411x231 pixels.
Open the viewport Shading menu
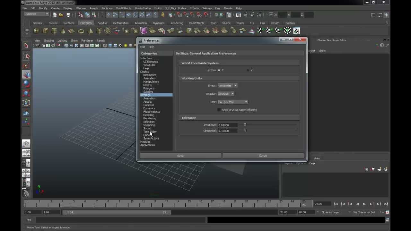[x=49, y=40]
